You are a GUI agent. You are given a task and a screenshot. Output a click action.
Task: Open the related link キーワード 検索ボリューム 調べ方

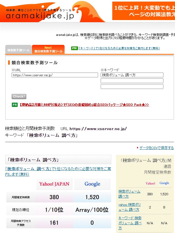[x=130, y=223]
